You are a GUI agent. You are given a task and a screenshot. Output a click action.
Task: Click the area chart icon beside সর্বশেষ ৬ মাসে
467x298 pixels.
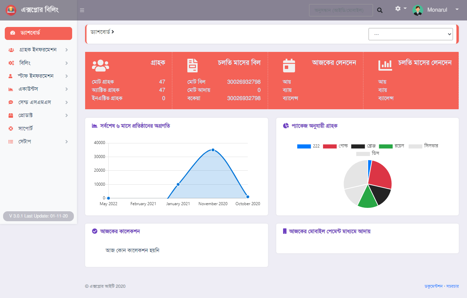coord(95,126)
